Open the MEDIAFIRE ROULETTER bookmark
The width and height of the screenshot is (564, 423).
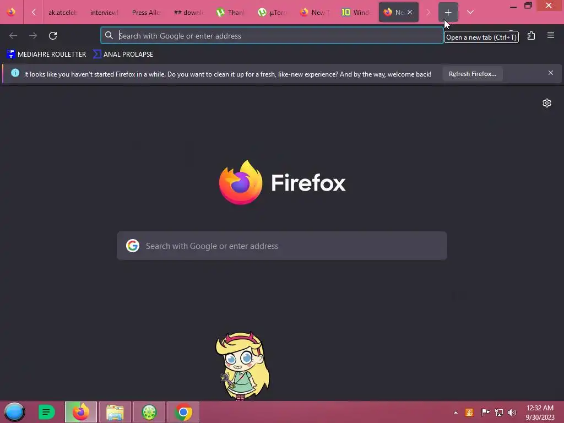46,55
